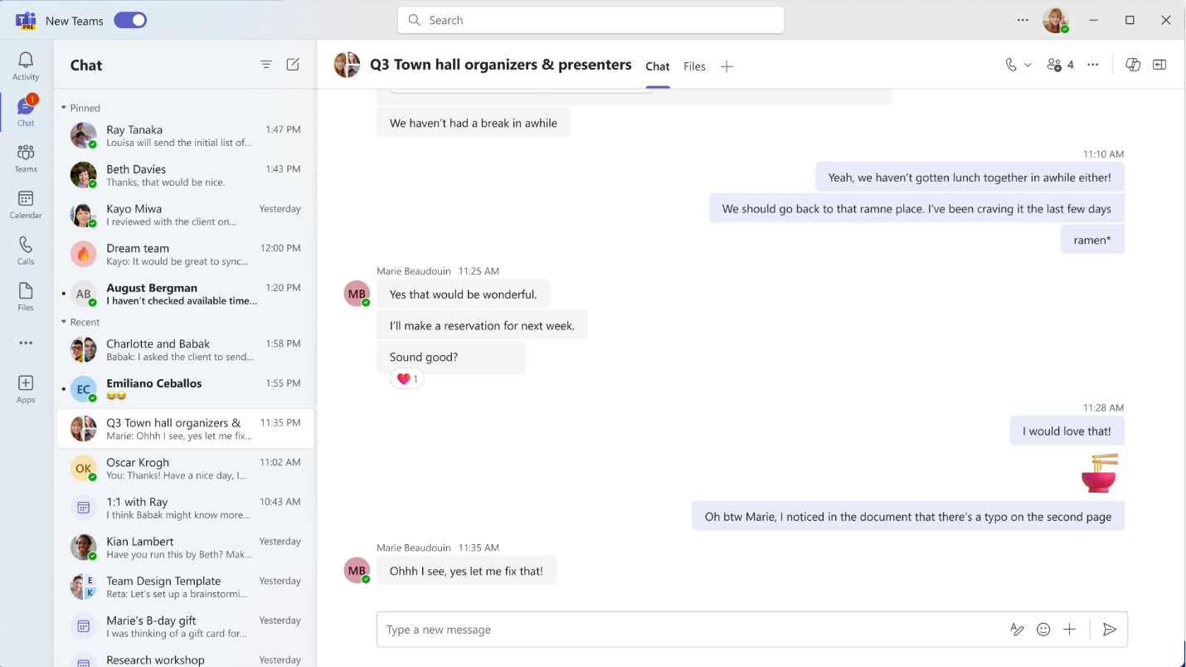Switch to the Files tab
This screenshot has height=667, width=1186.
[694, 66]
